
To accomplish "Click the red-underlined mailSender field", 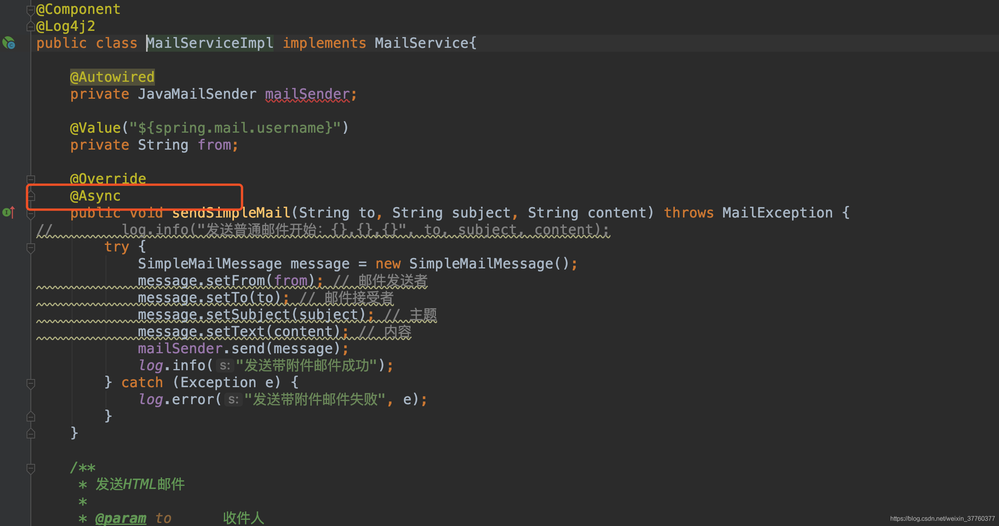I will 307,94.
